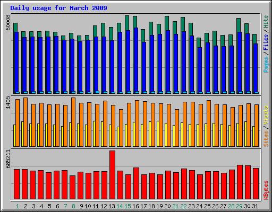Click day label '22' on the x-axis
This screenshot has width=272, height=212.
pos(183,206)
